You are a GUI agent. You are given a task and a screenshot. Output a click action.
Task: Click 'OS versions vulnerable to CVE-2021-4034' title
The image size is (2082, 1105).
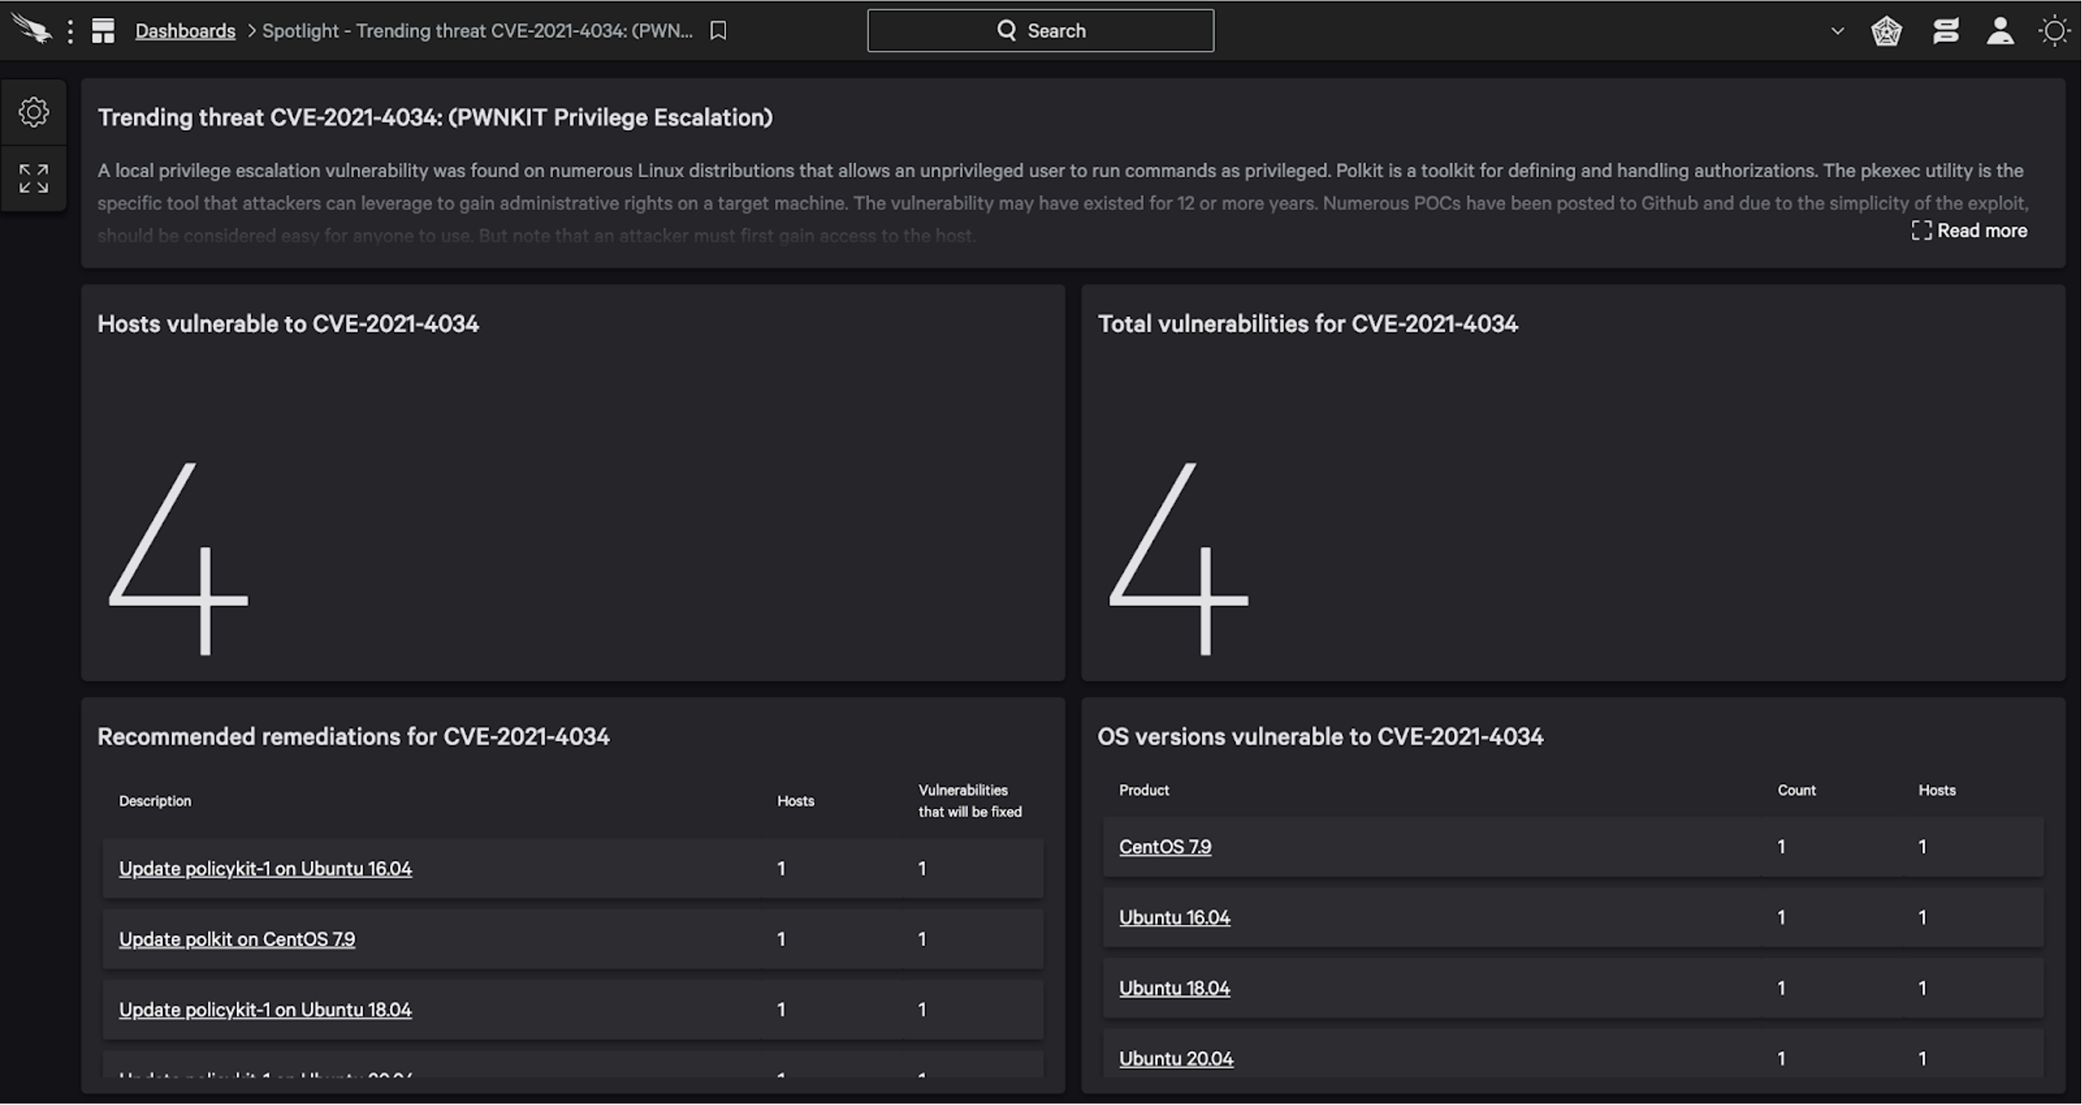[1320, 737]
